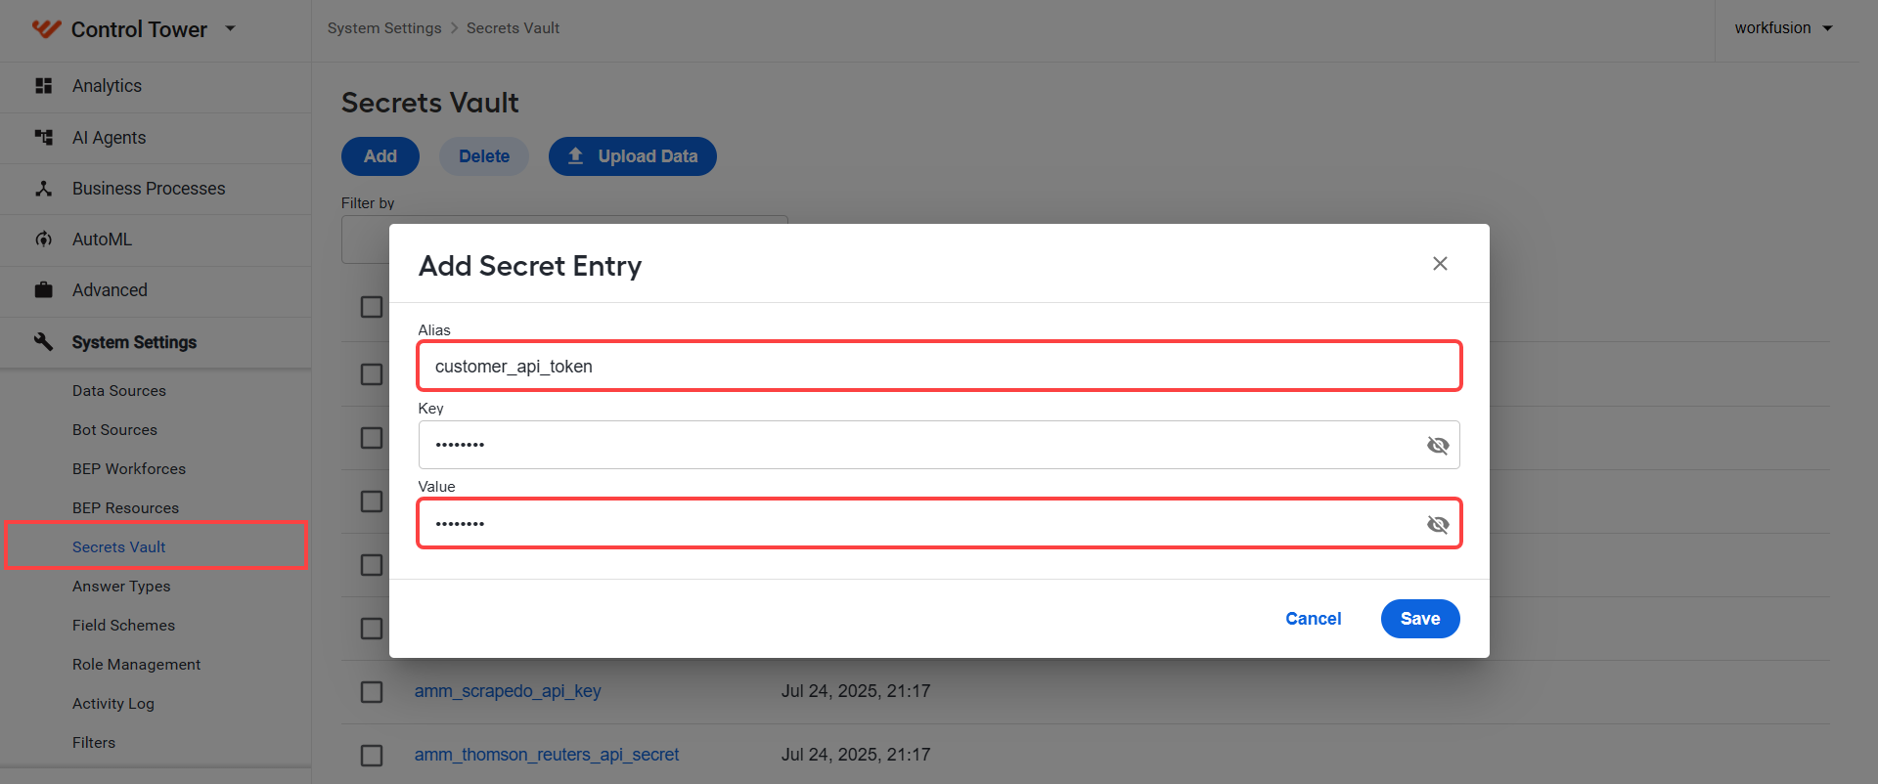
Task: Check the amm_scrapedo_api_key row checkbox
Action: (372, 692)
